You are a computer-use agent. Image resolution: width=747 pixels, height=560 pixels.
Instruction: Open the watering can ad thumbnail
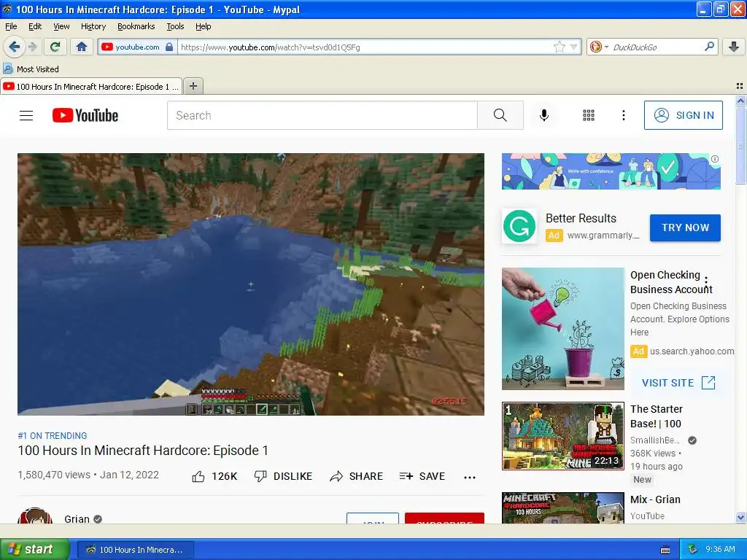(562, 329)
